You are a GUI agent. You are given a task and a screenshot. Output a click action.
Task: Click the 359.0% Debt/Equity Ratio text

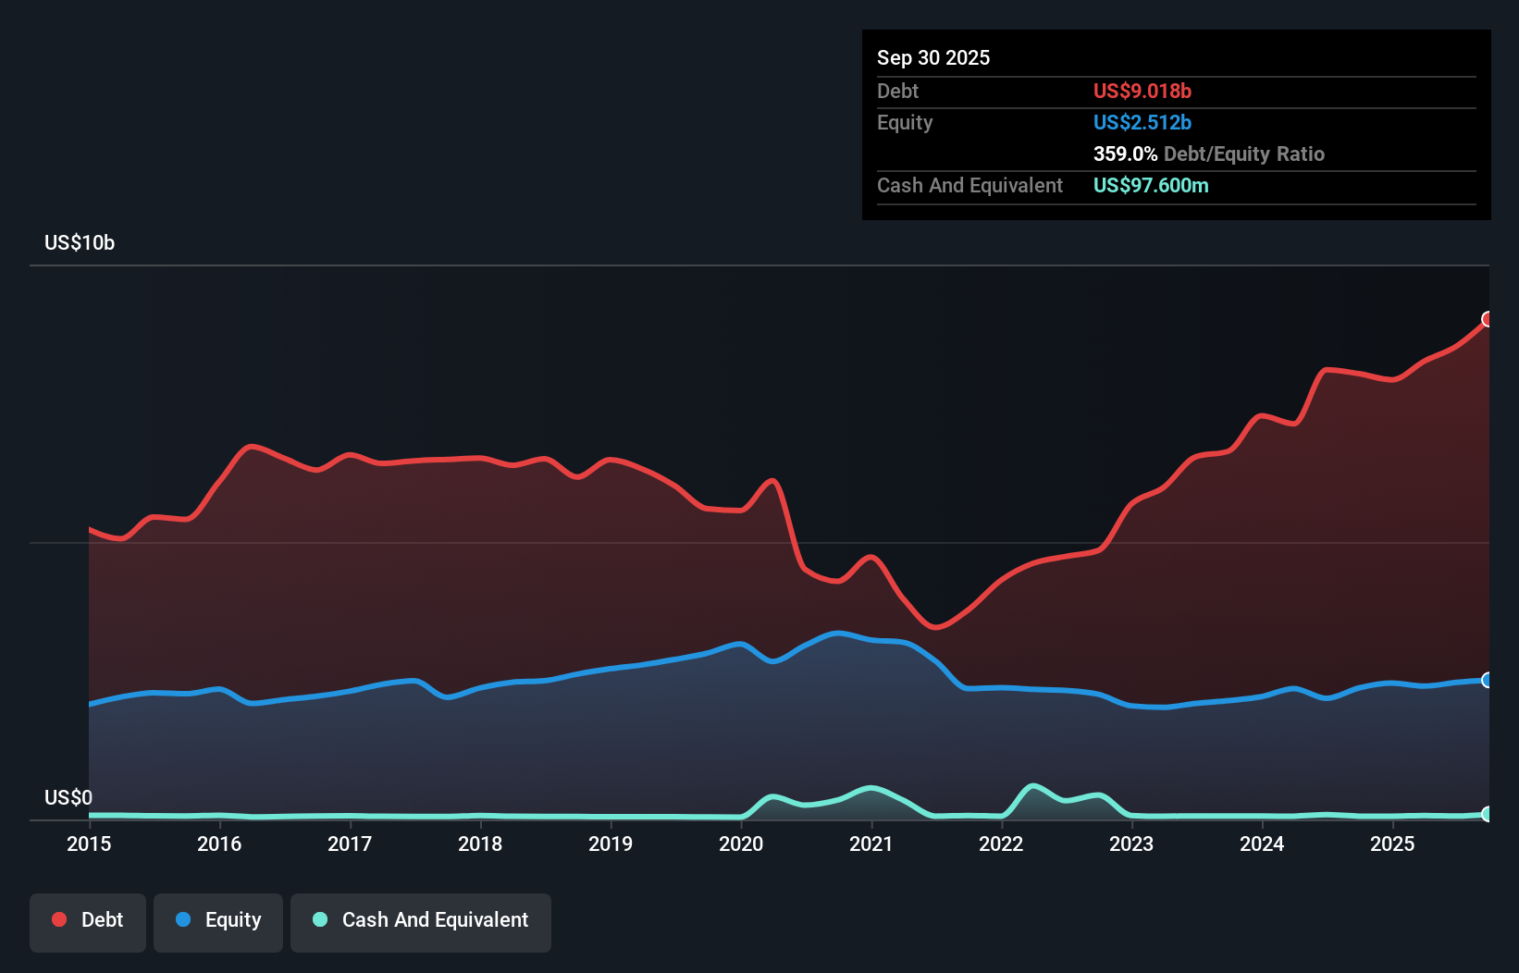tap(1208, 154)
